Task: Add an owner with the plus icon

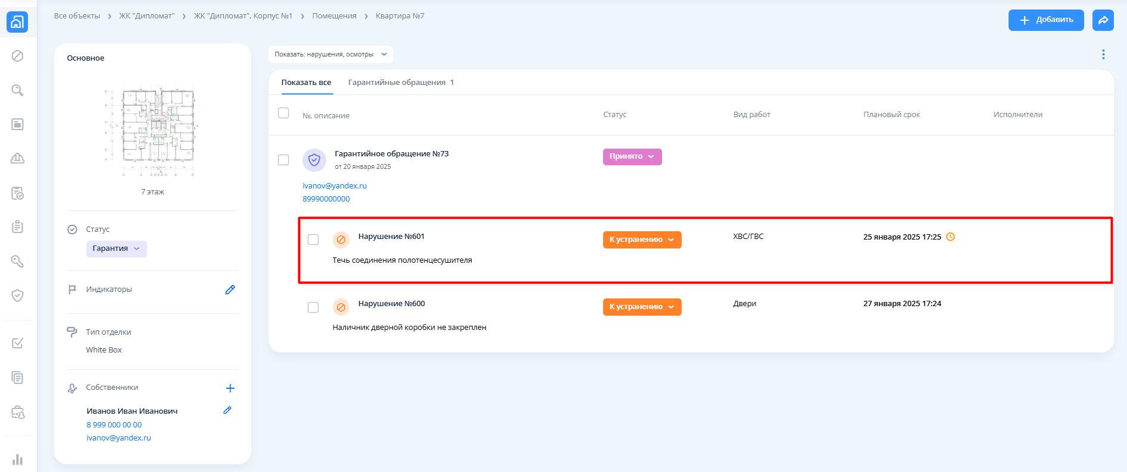Action: point(230,388)
